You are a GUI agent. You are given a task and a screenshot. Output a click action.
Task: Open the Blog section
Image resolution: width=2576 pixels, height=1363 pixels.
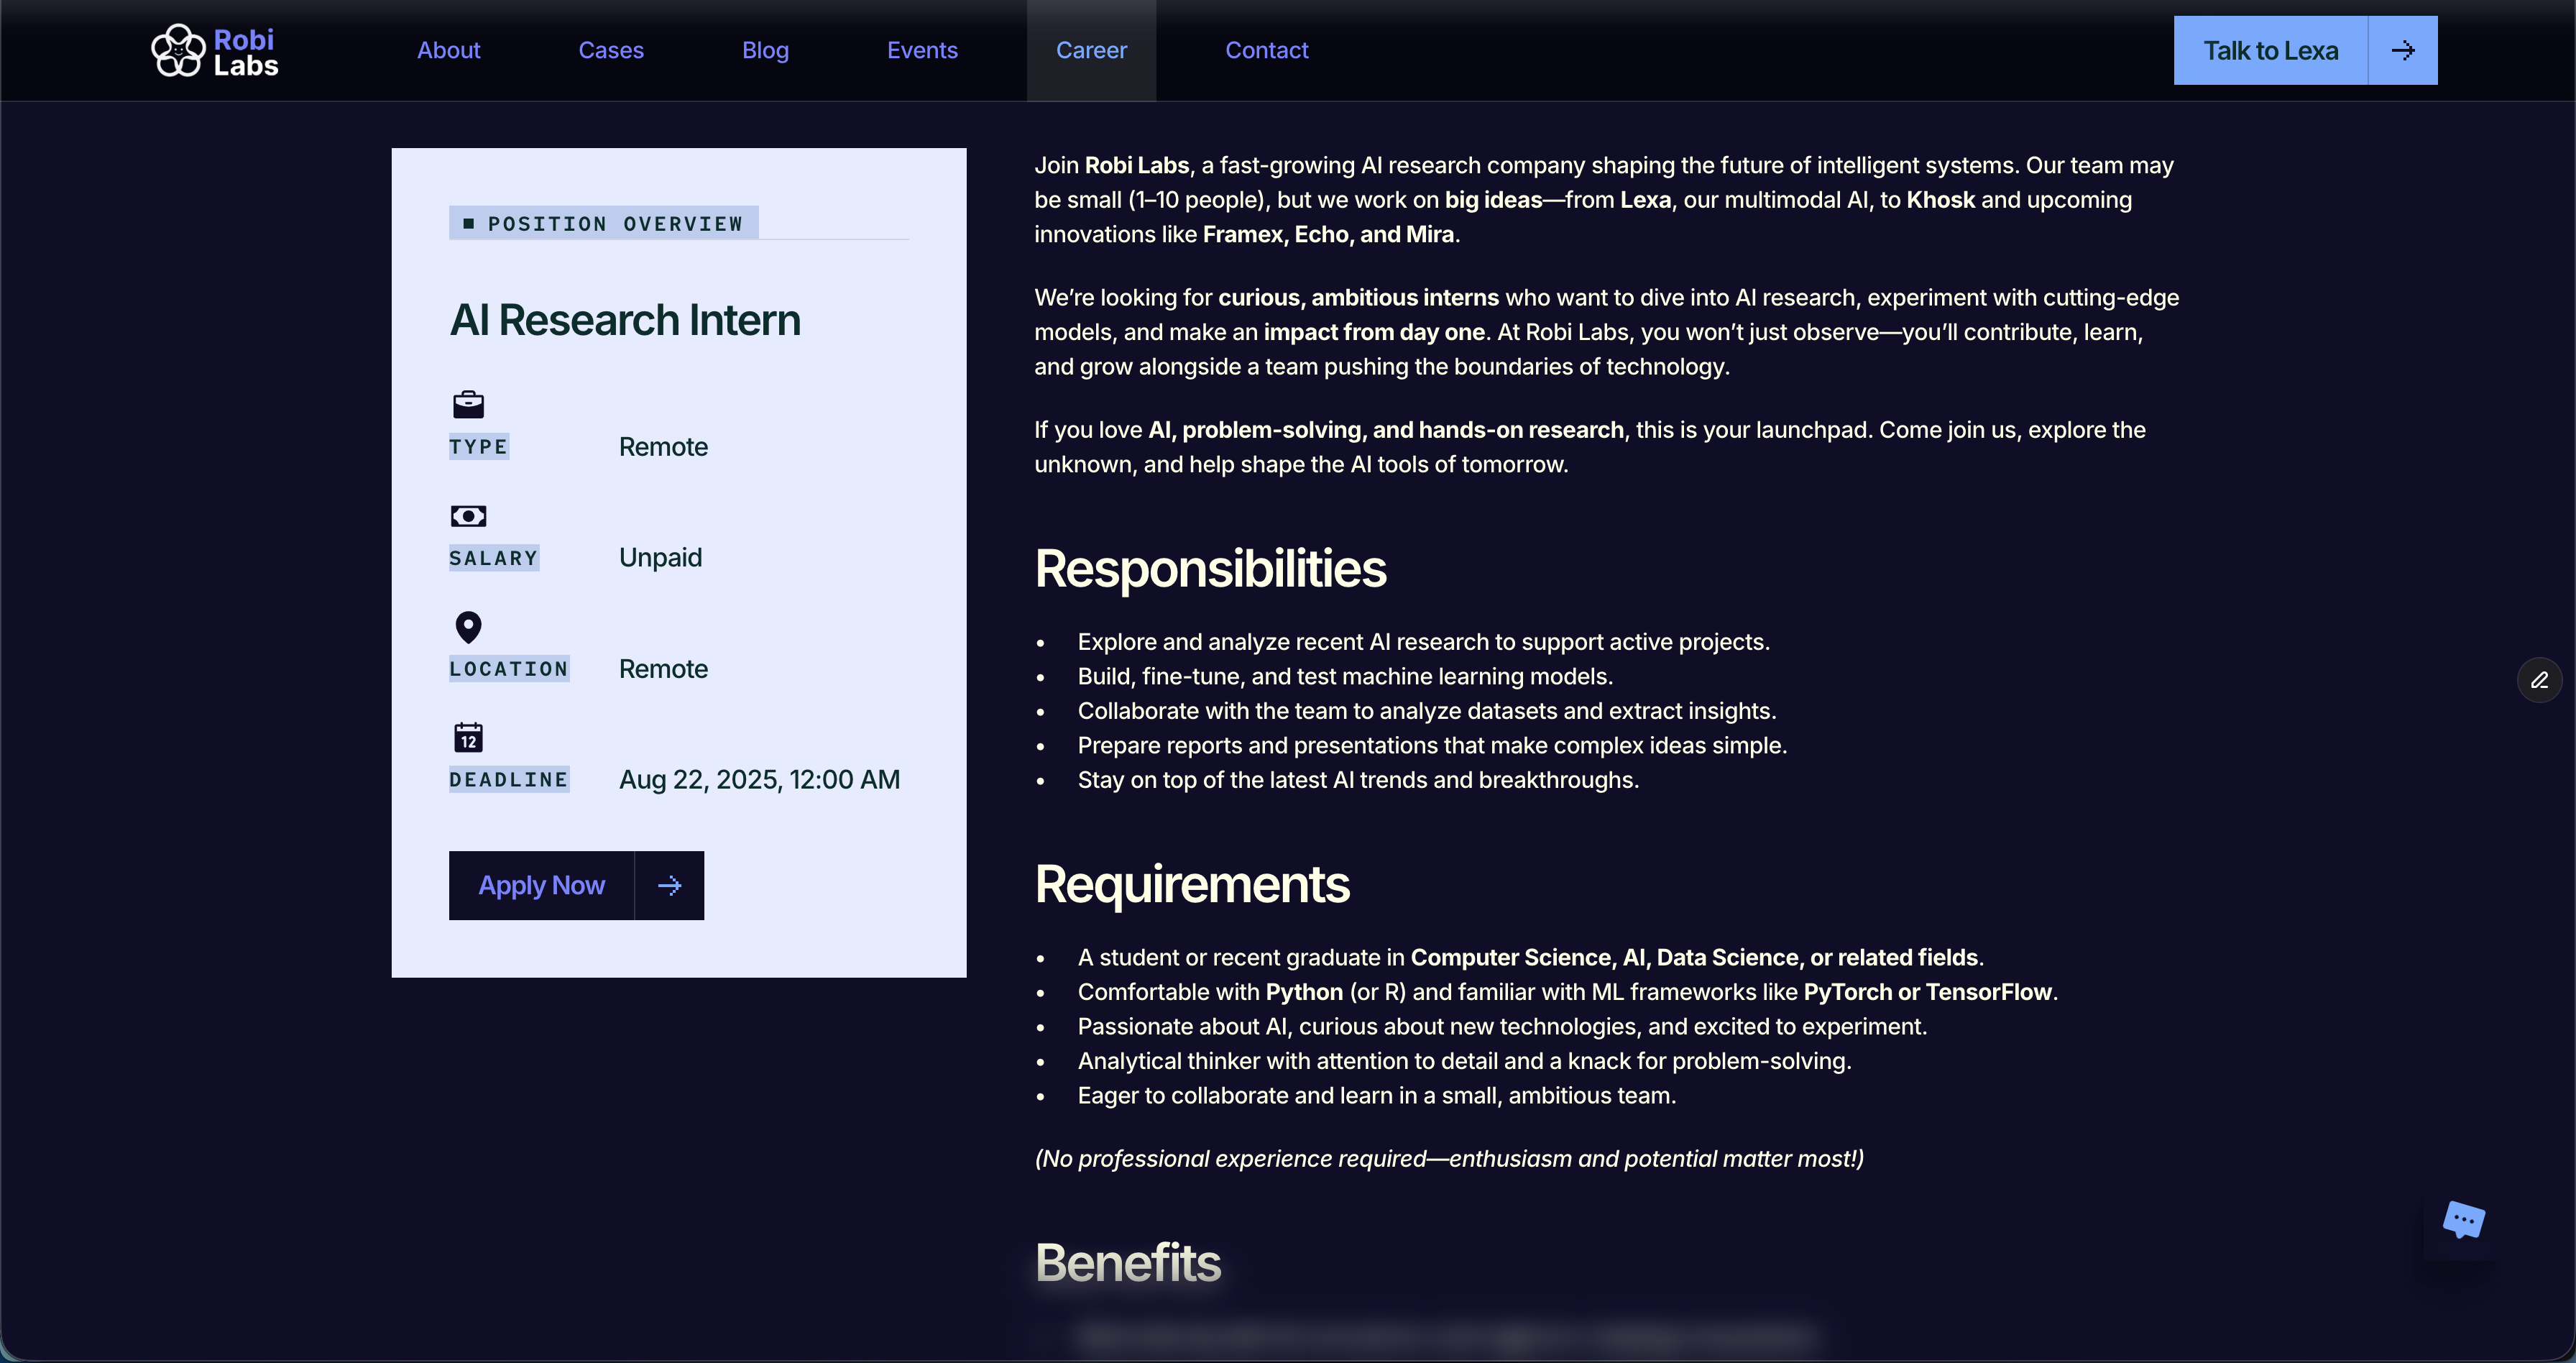click(765, 50)
